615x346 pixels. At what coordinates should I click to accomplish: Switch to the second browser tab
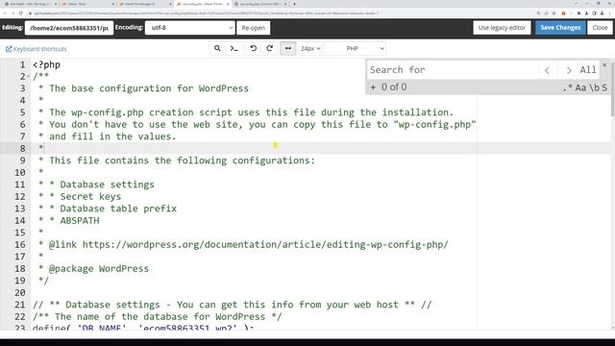coord(87,4)
